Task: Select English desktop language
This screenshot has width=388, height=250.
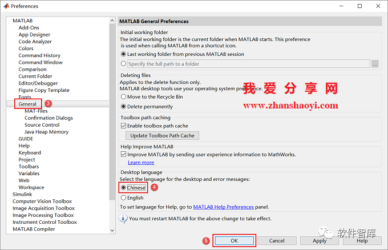Action: point(123,197)
